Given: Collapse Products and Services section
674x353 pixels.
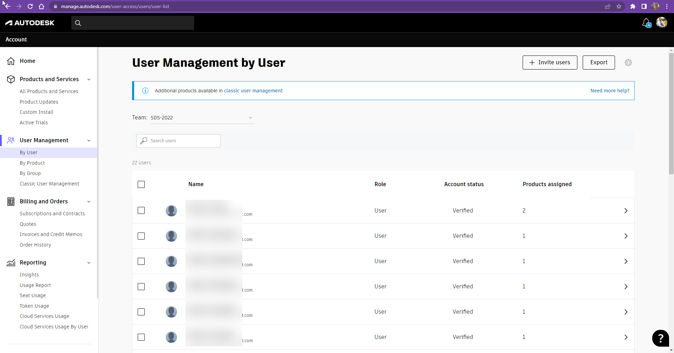Looking at the screenshot, I should click(x=89, y=79).
